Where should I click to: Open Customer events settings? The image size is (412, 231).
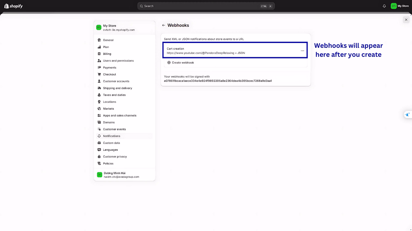(x=124, y=129)
